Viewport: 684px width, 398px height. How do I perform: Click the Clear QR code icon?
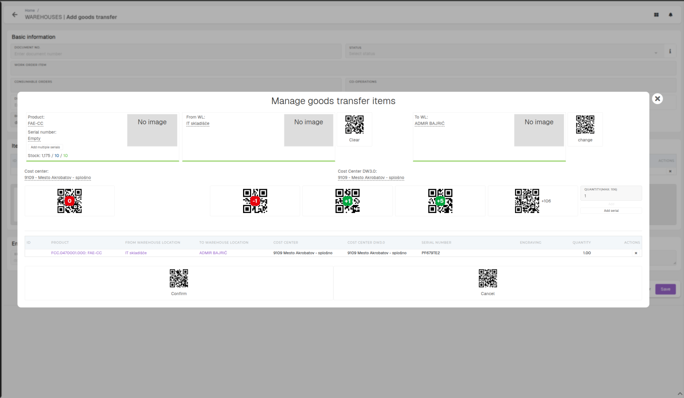(x=354, y=125)
